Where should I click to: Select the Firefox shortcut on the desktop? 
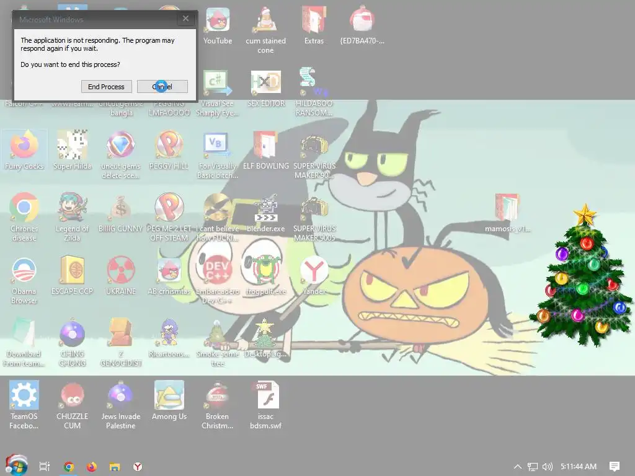(x=24, y=151)
